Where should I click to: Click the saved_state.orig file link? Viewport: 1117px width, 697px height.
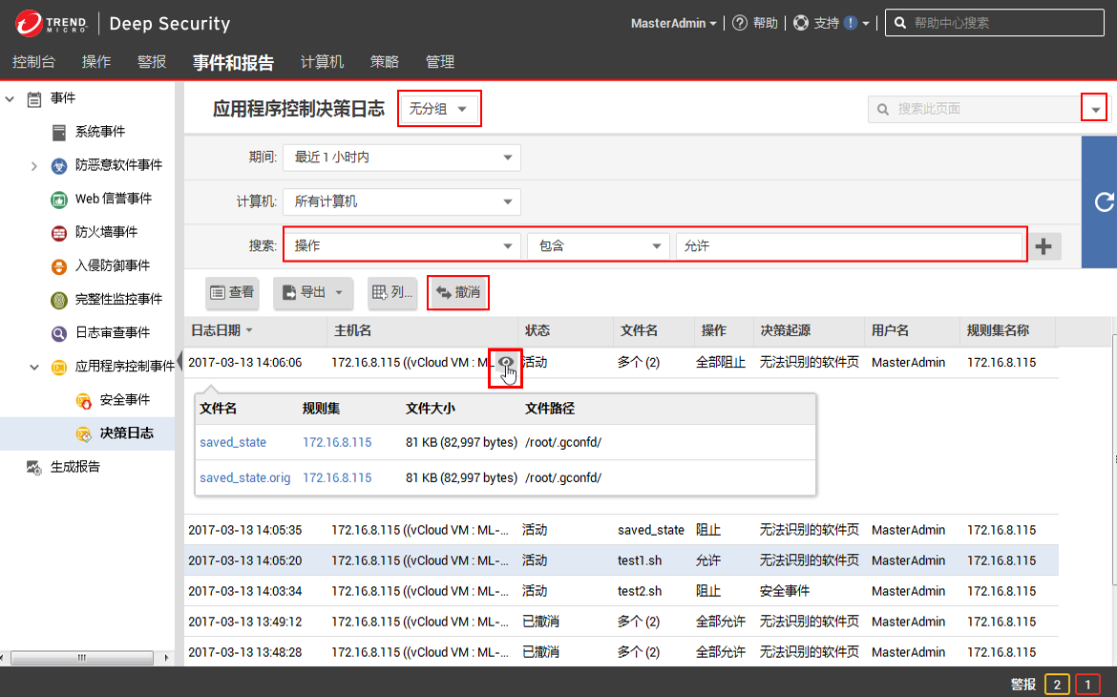coord(244,477)
